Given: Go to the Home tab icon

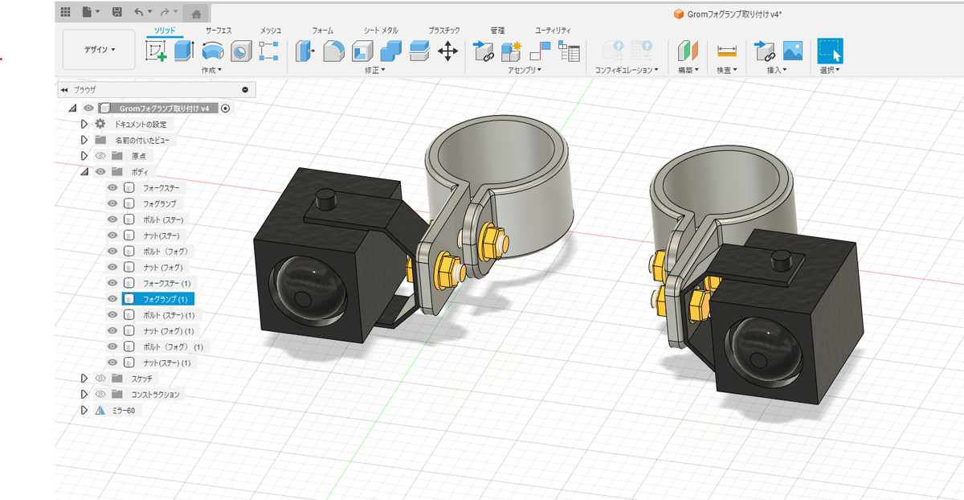Looking at the screenshot, I should click(197, 14).
